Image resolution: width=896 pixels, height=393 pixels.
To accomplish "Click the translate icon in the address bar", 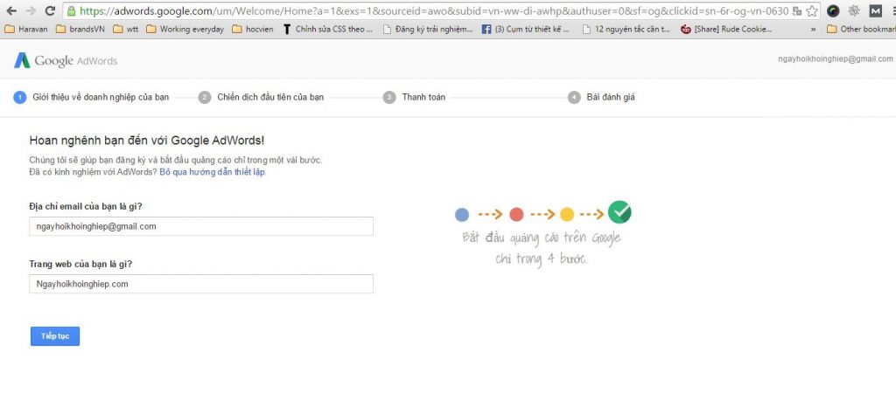I will pyautogui.click(x=796, y=10).
